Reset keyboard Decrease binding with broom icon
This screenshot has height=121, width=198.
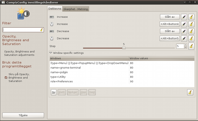[x=191, y=31]
